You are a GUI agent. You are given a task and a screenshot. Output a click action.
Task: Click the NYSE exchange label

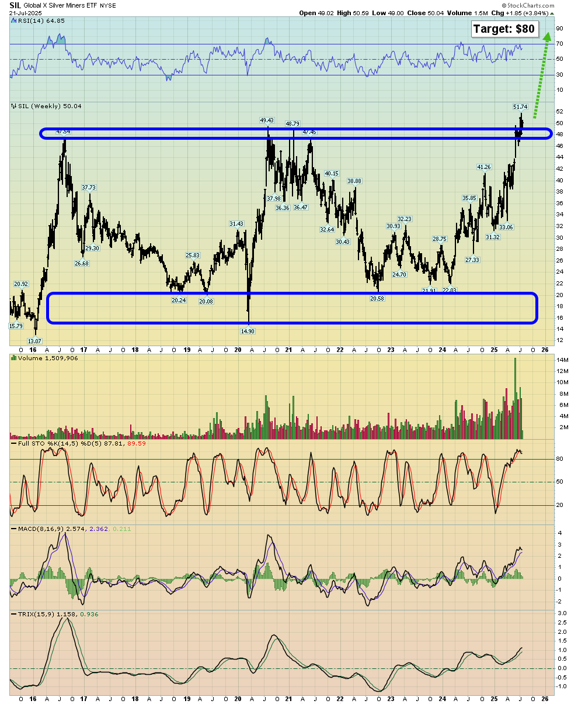(x=107, y=5)
